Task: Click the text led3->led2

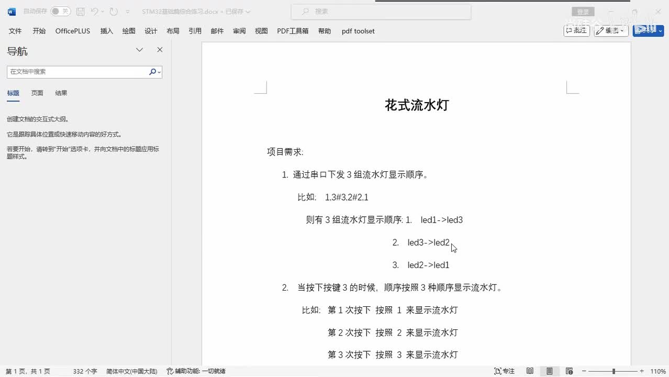Action: pyautogui.click(x=429, y=242)
